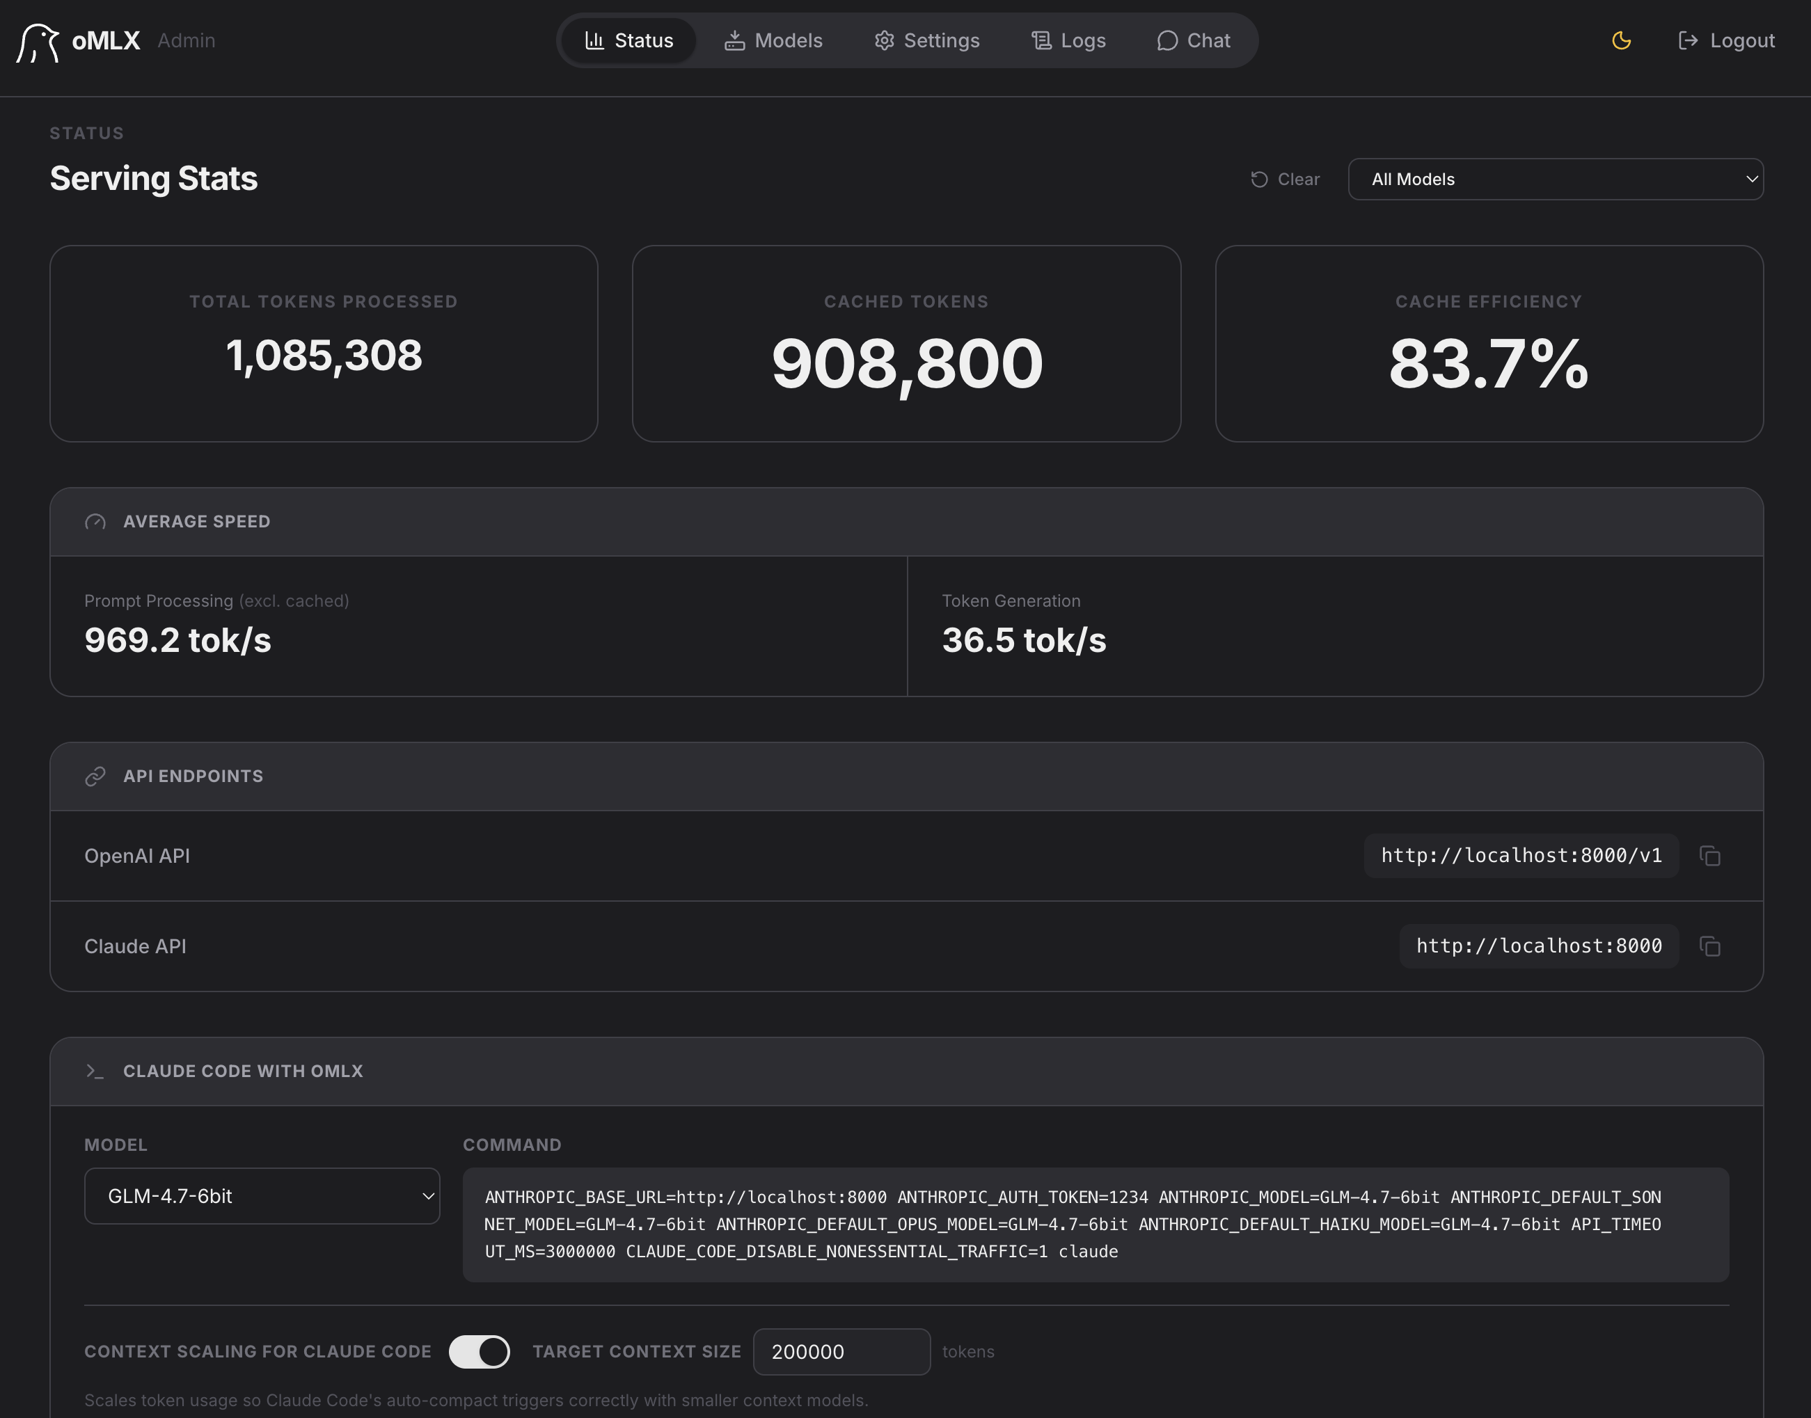Click the API Endpoints link icon
The height and width of the screenshot is (1418, 1811).
click(x=95, y=776)
